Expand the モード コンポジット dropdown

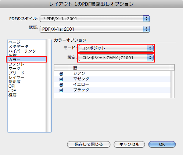click(116, 48)
